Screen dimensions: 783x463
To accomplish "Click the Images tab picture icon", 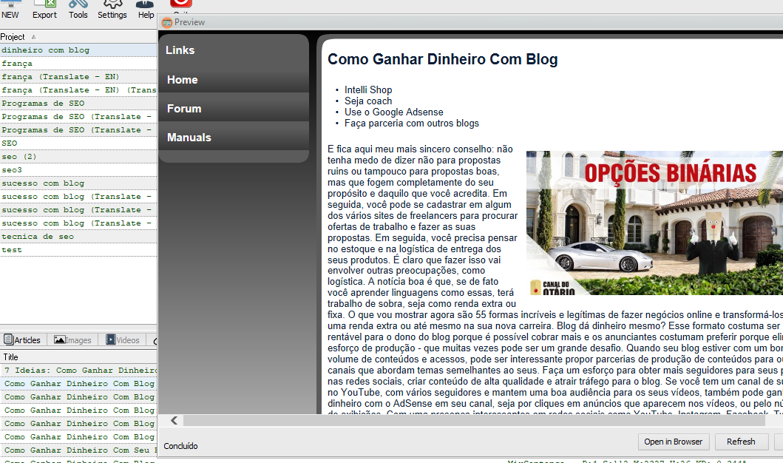I will point(59,339).
